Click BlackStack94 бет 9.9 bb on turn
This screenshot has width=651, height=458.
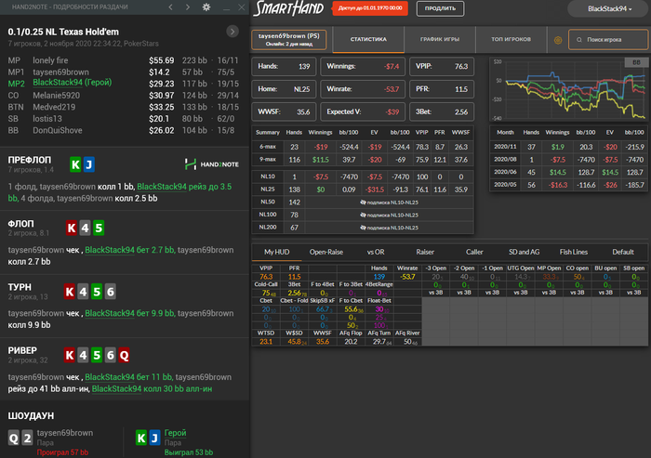[129, 313]
